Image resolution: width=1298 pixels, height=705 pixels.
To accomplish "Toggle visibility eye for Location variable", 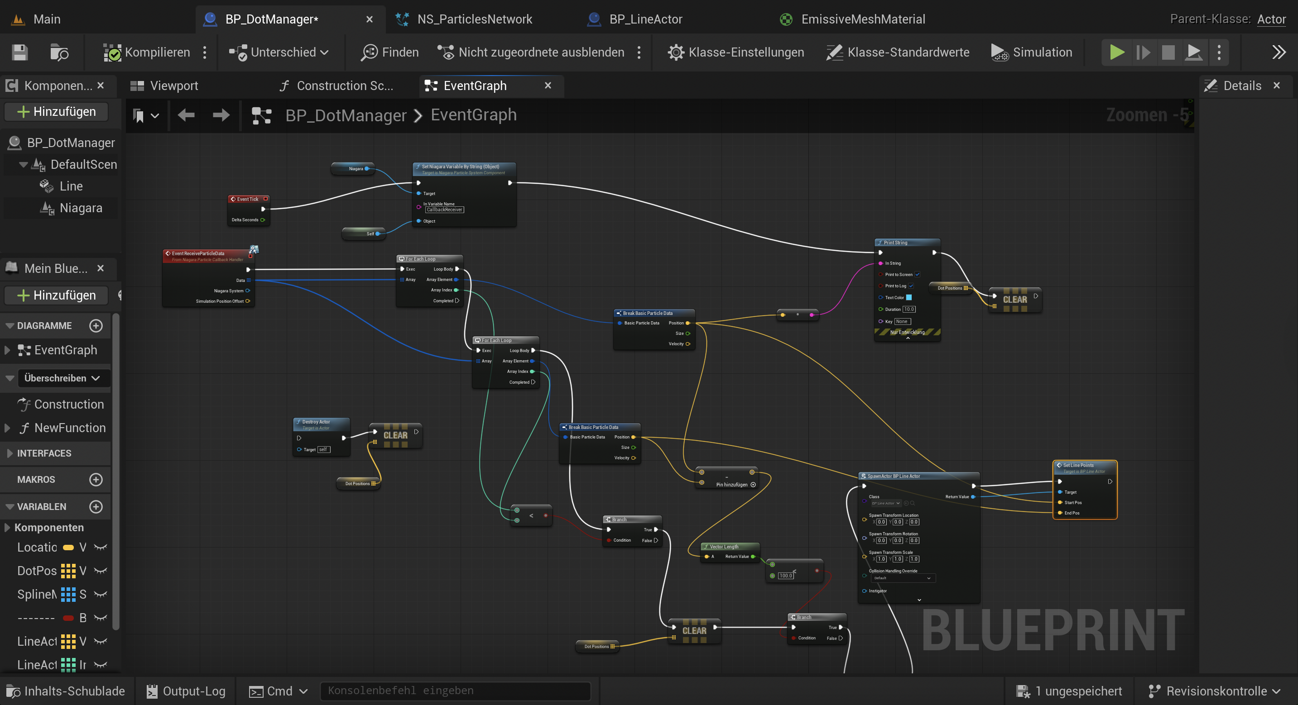I will (x=101, y=548).
